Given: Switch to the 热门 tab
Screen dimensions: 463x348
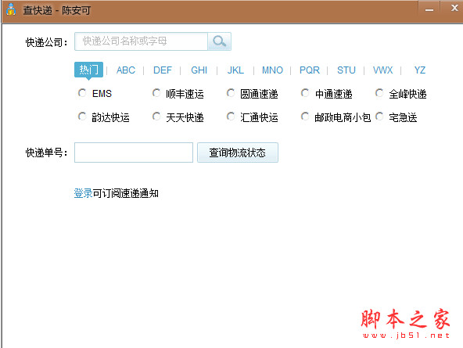Looking at the screenshot, I should (88, 70).
